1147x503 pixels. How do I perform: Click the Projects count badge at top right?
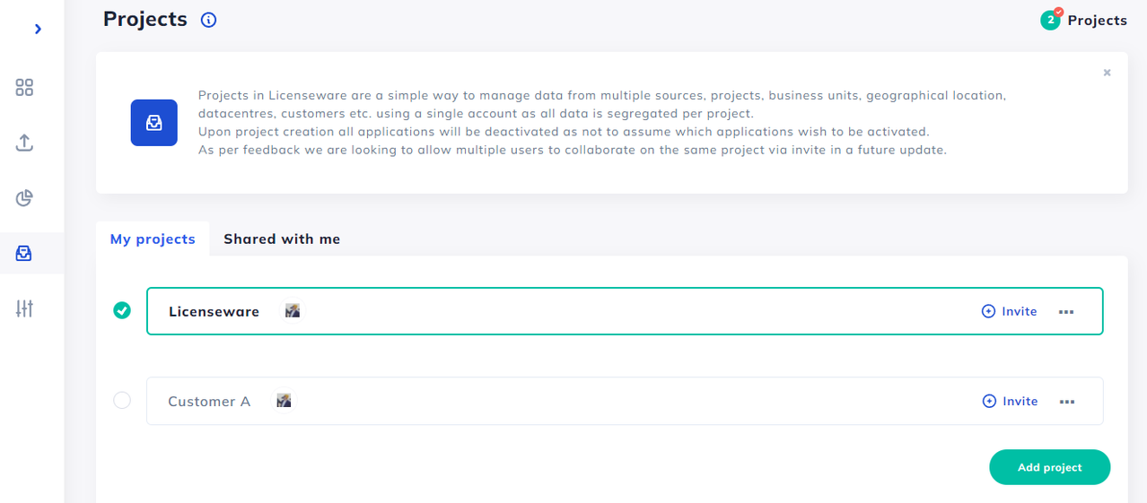(x=1083, y=20)
